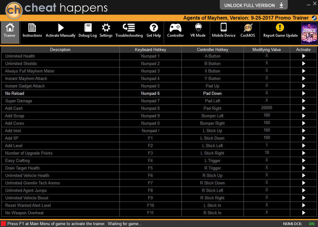The height and width of the screenshot is (227, 318).
Task: Activate the No Reload cheat arrow
Action: [x=304, y=93]
